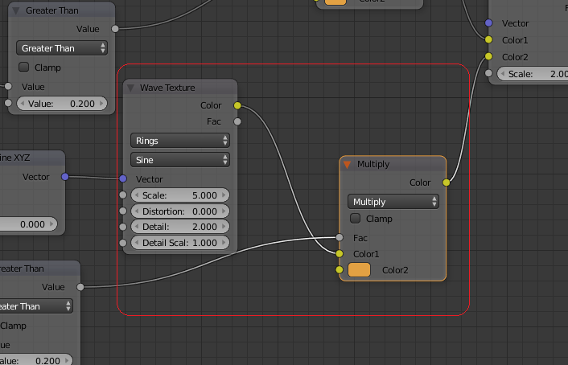
Task: Enable Clamp on the Multiply node
Action: 356,219
